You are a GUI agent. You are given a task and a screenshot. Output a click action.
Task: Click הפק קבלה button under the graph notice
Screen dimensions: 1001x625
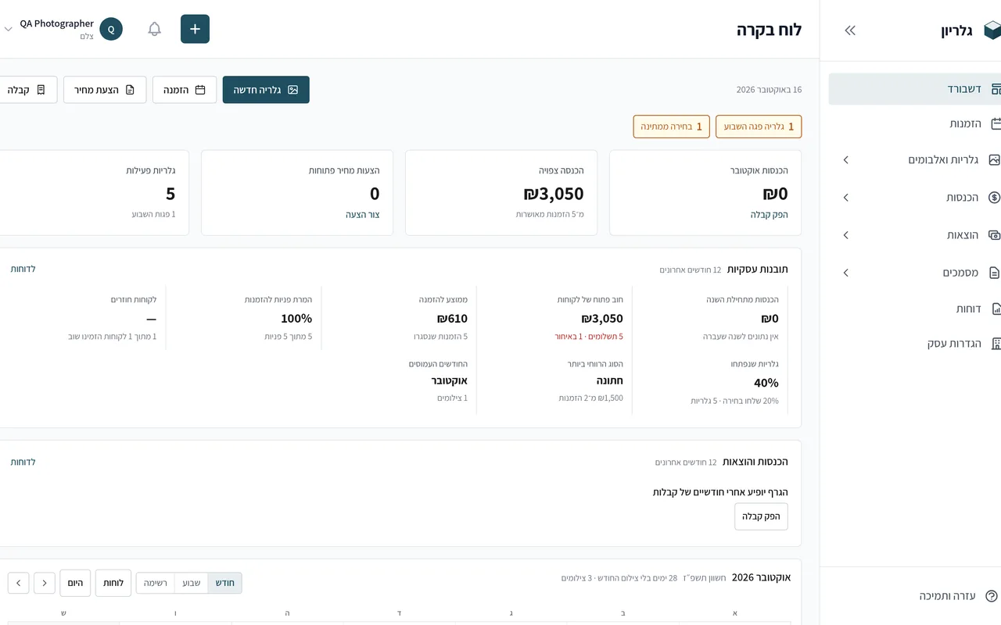(761, 516)
